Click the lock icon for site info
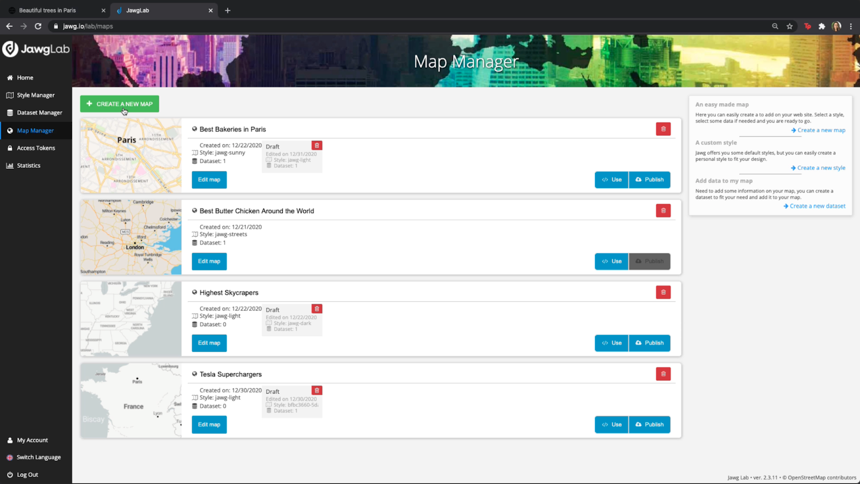 pos(56,26)
